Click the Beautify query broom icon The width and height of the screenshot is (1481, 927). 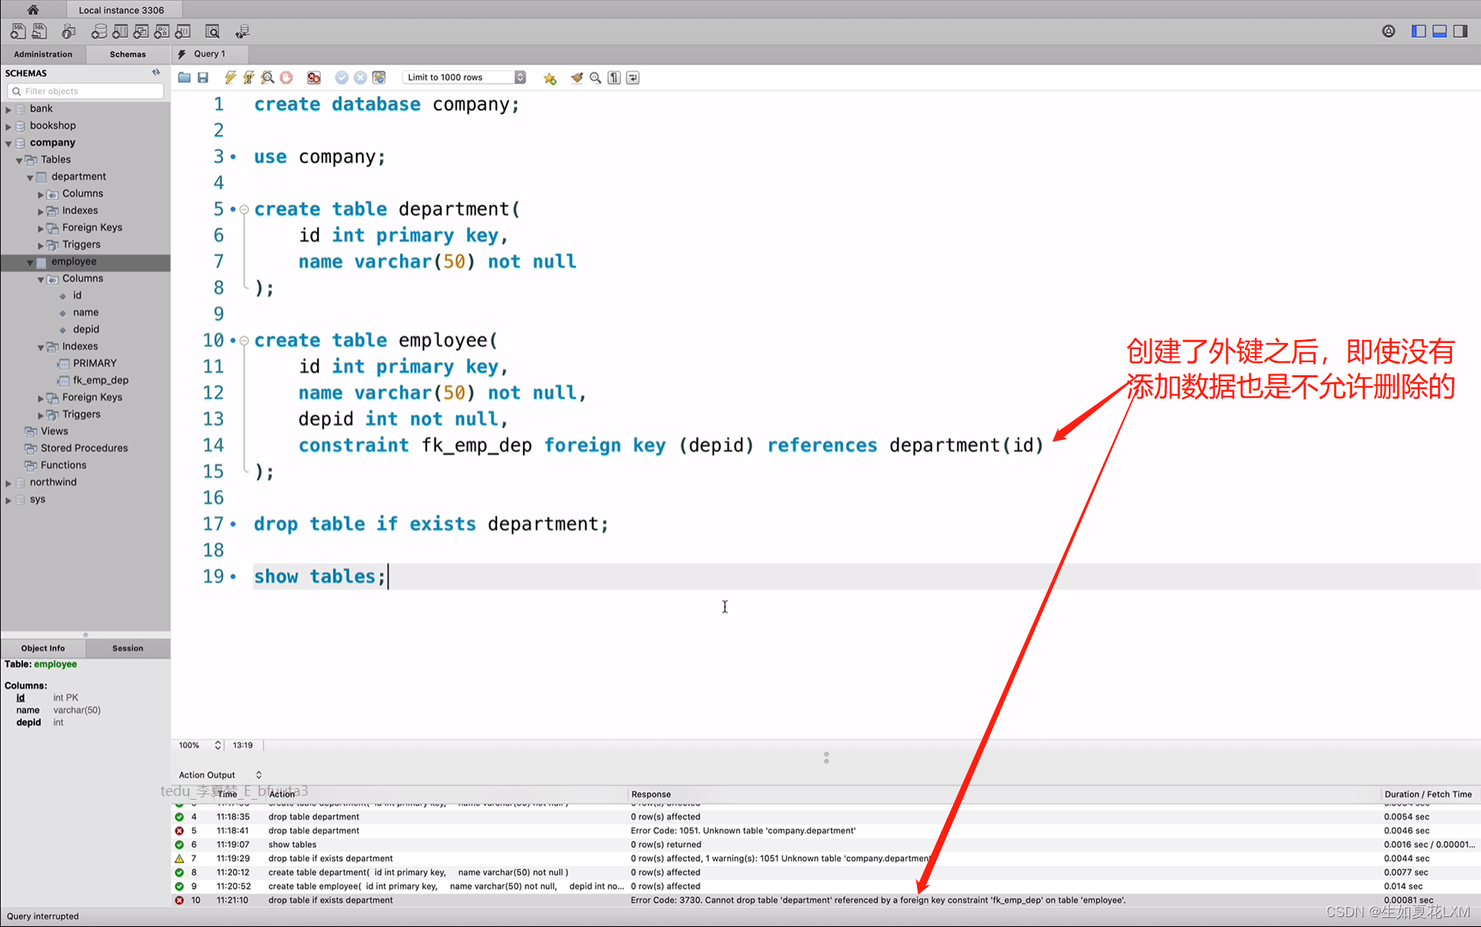point(577,78)
